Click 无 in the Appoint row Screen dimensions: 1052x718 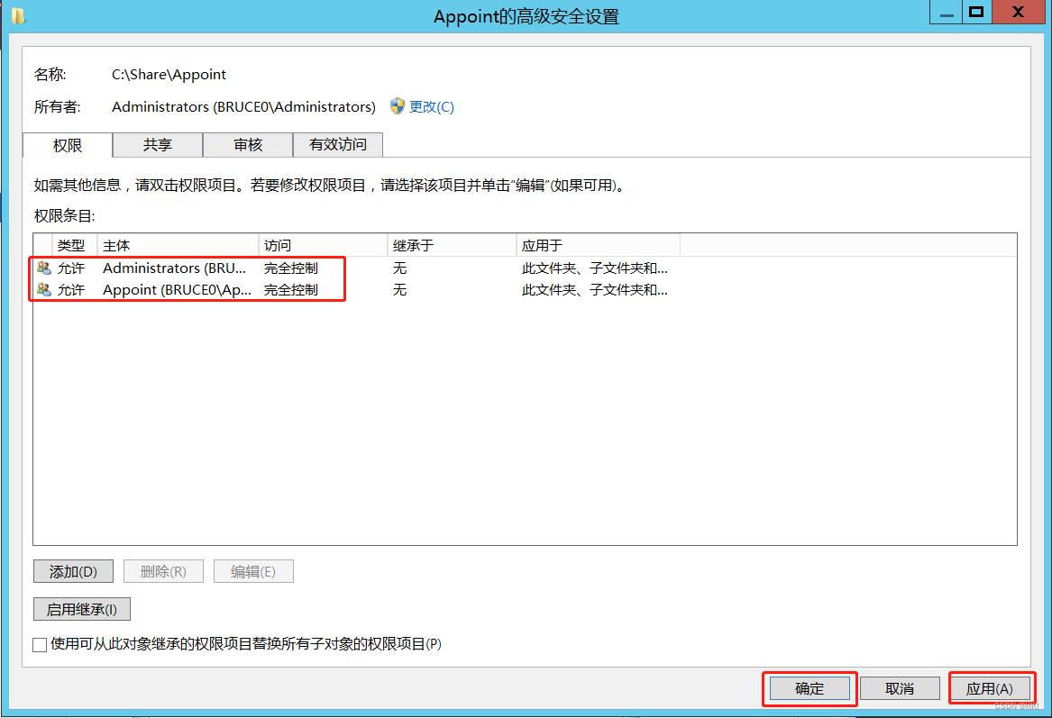pyautogui.click(x=400, y=289)
